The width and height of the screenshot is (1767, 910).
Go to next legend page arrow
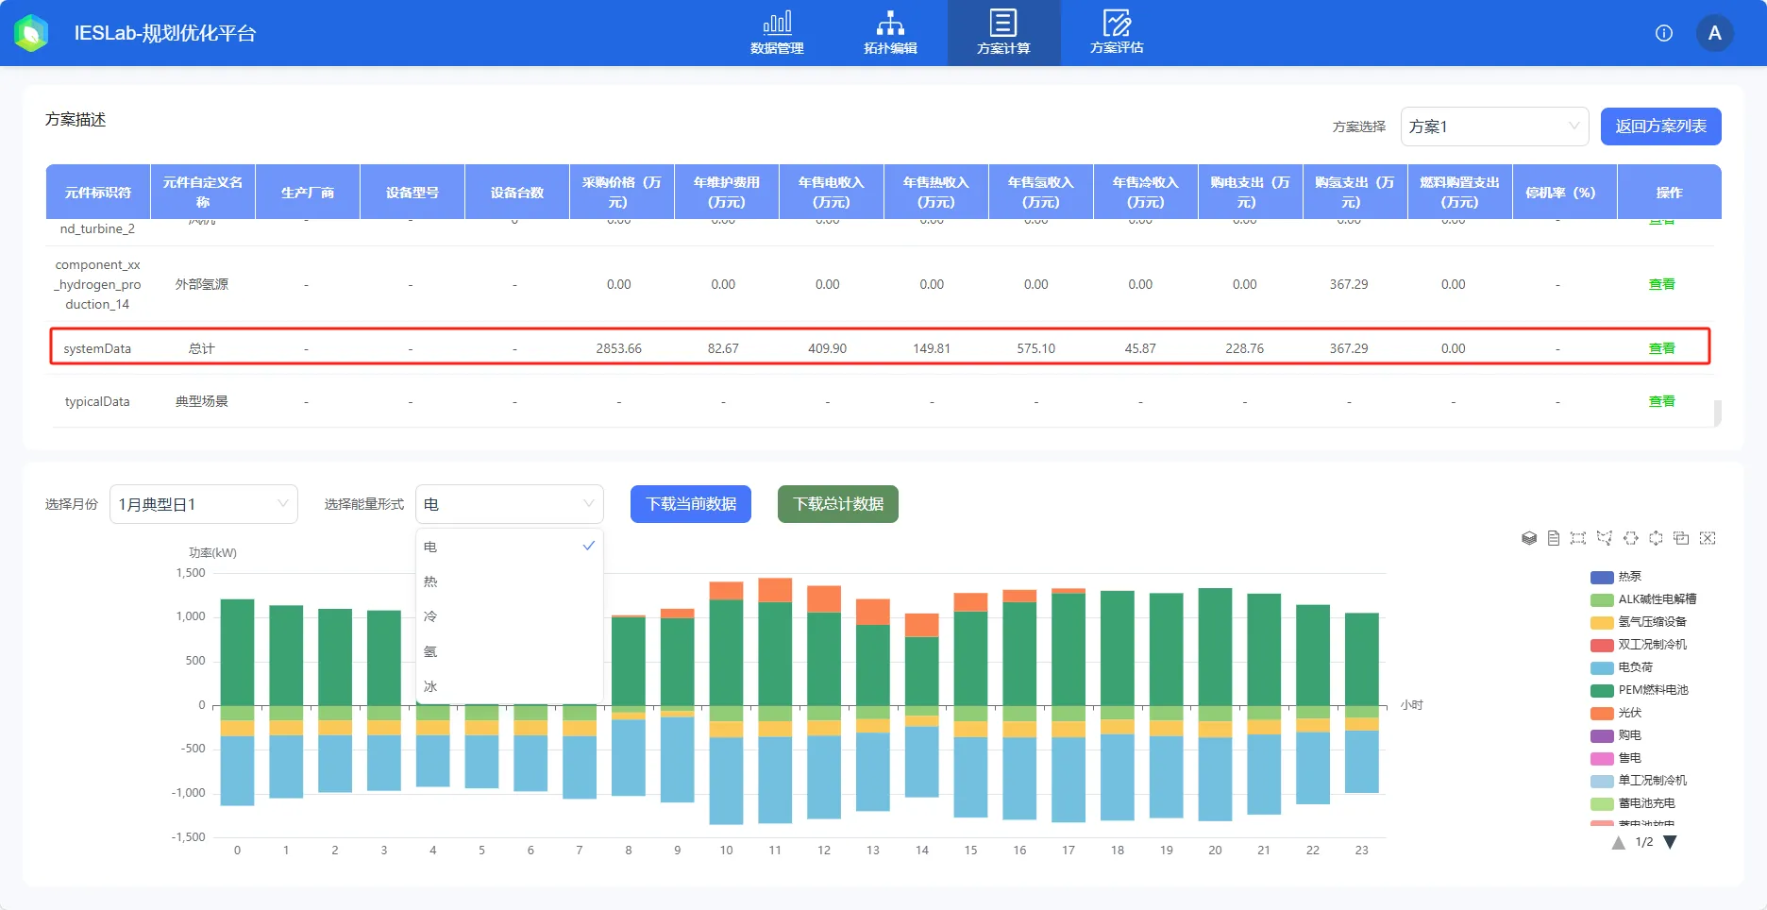coord(1670,842)
